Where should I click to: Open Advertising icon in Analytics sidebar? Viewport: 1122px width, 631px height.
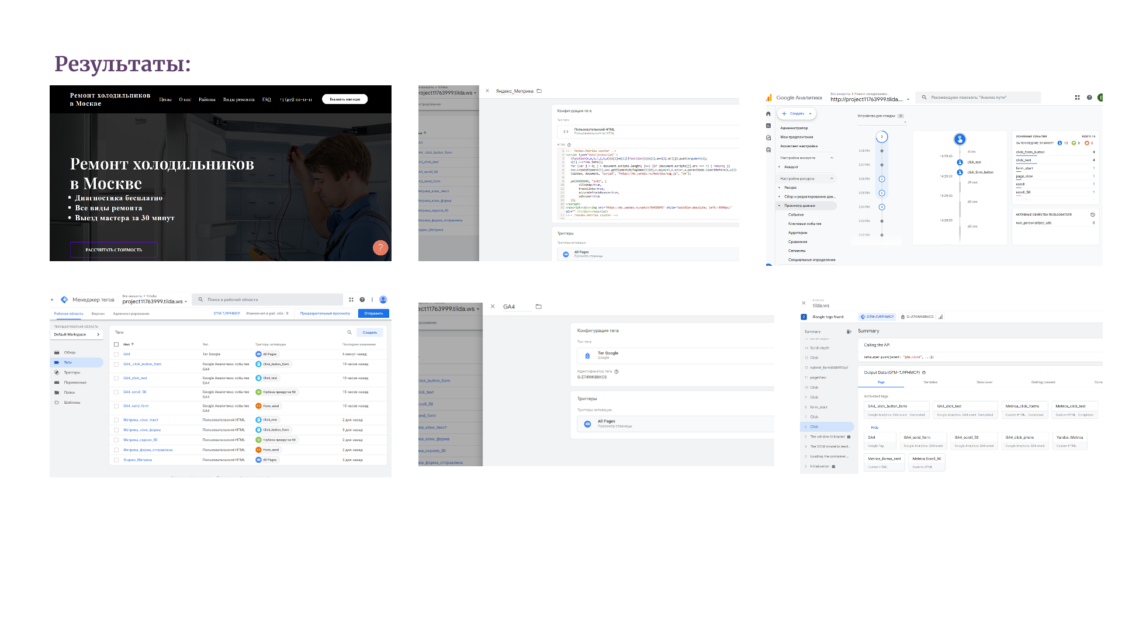click(x=768, y=150)
